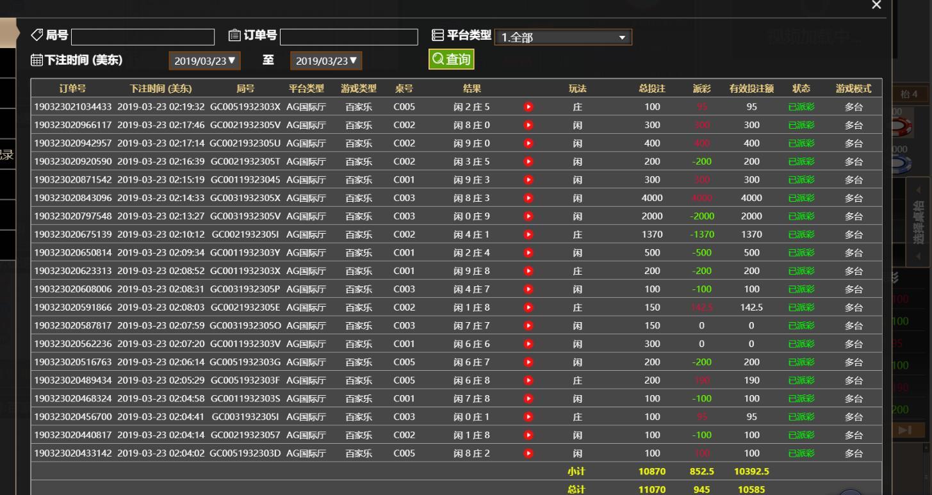
Task: Click result 闲 0 庄 9
Action: tap(472, 216)
